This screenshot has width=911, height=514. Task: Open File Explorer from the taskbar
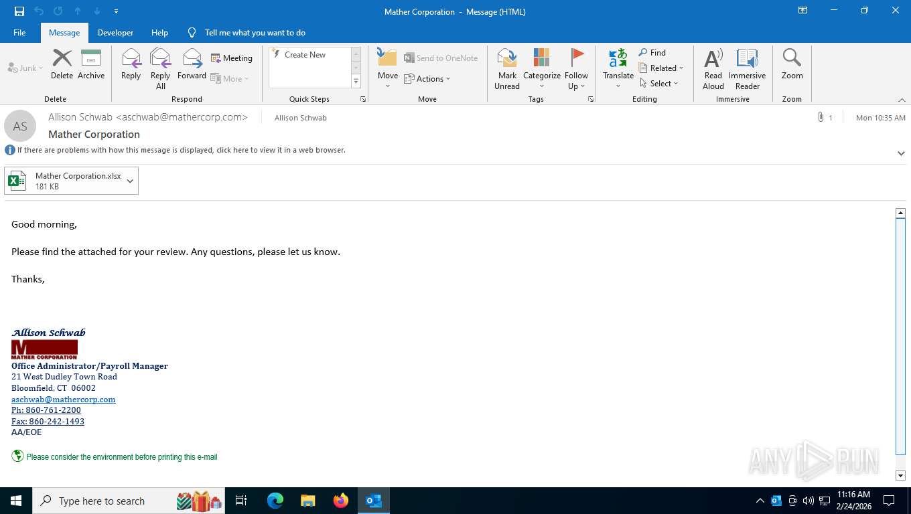(307, 501)
